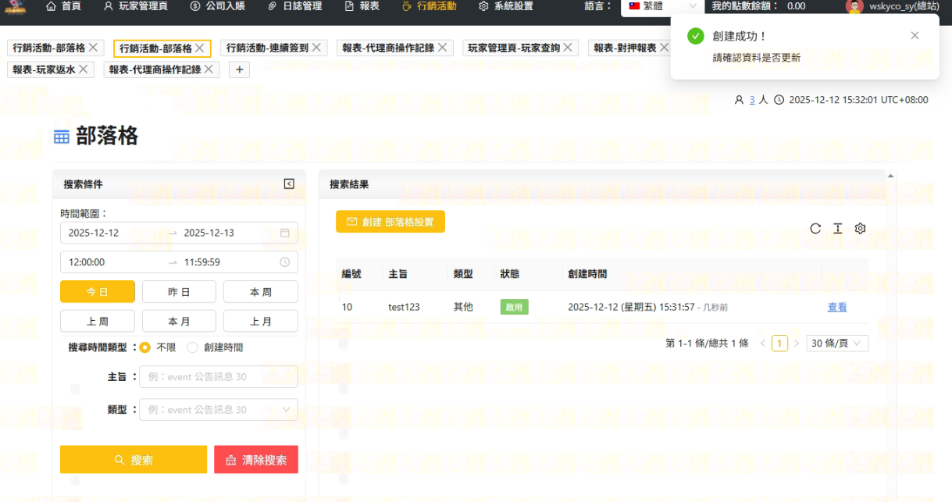Image resolution: width=952 pixels, height=502 pixels.
Task: Click the calendar icon in date range
Action: tap(284, 233)
